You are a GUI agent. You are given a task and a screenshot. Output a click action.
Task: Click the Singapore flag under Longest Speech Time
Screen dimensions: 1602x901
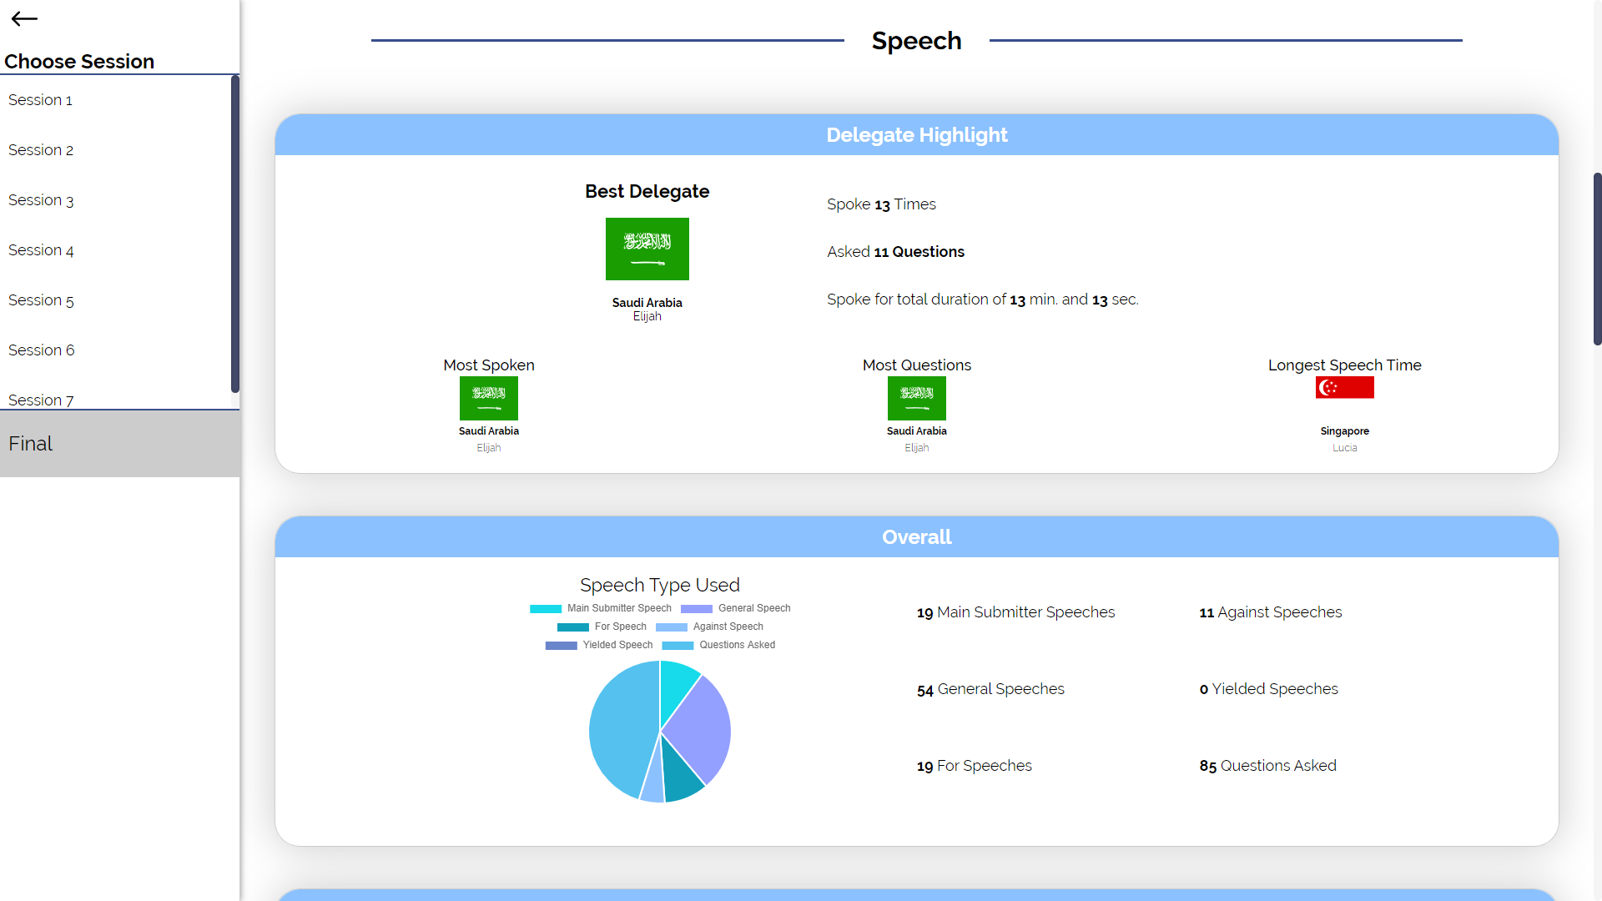point(1344,387)
